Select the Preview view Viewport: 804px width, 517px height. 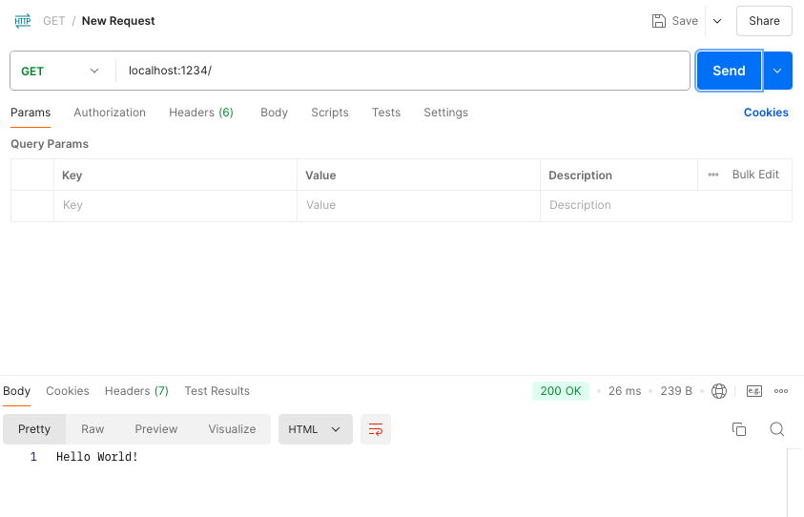pos(156,429)
